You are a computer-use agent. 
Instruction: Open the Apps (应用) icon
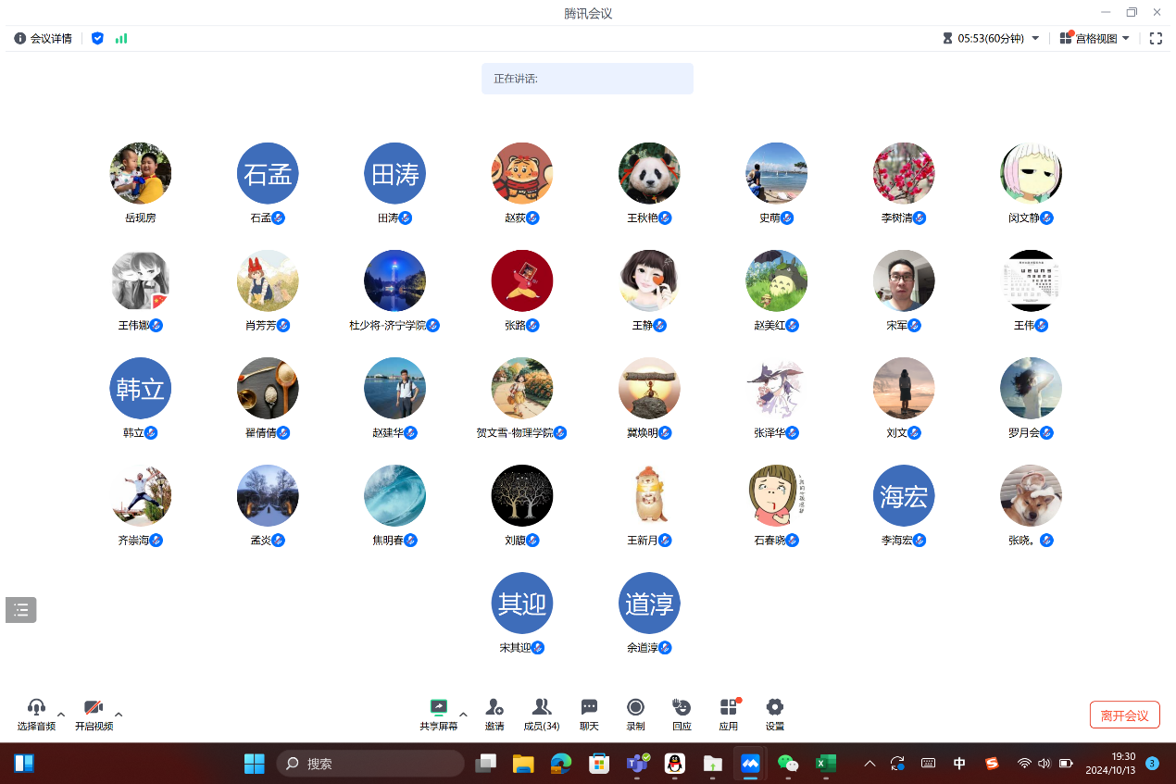pos(729,714)
